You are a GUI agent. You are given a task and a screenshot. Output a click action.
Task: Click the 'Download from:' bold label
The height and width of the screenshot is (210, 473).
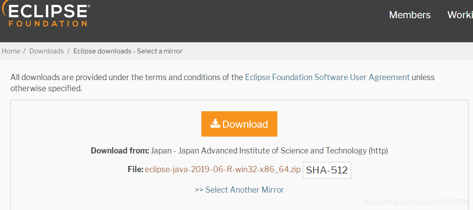tap(120, 150)
